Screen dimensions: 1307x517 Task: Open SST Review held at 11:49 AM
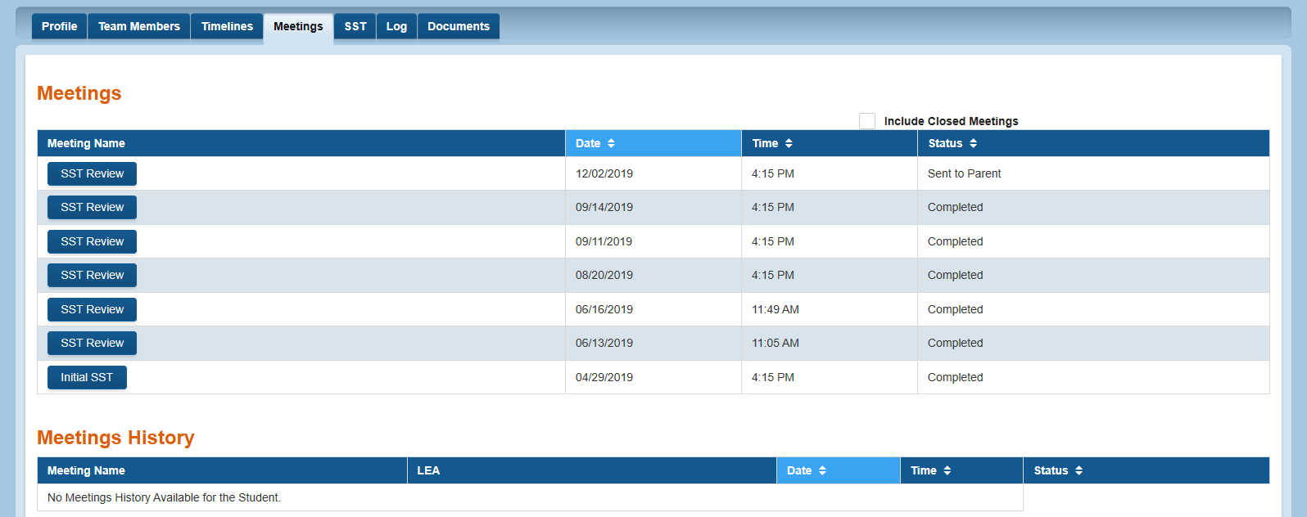point(92,309)
